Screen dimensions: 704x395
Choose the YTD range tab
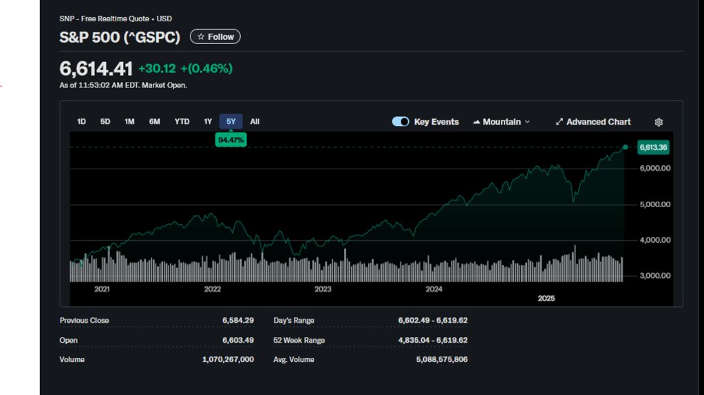tap(182, 122)
